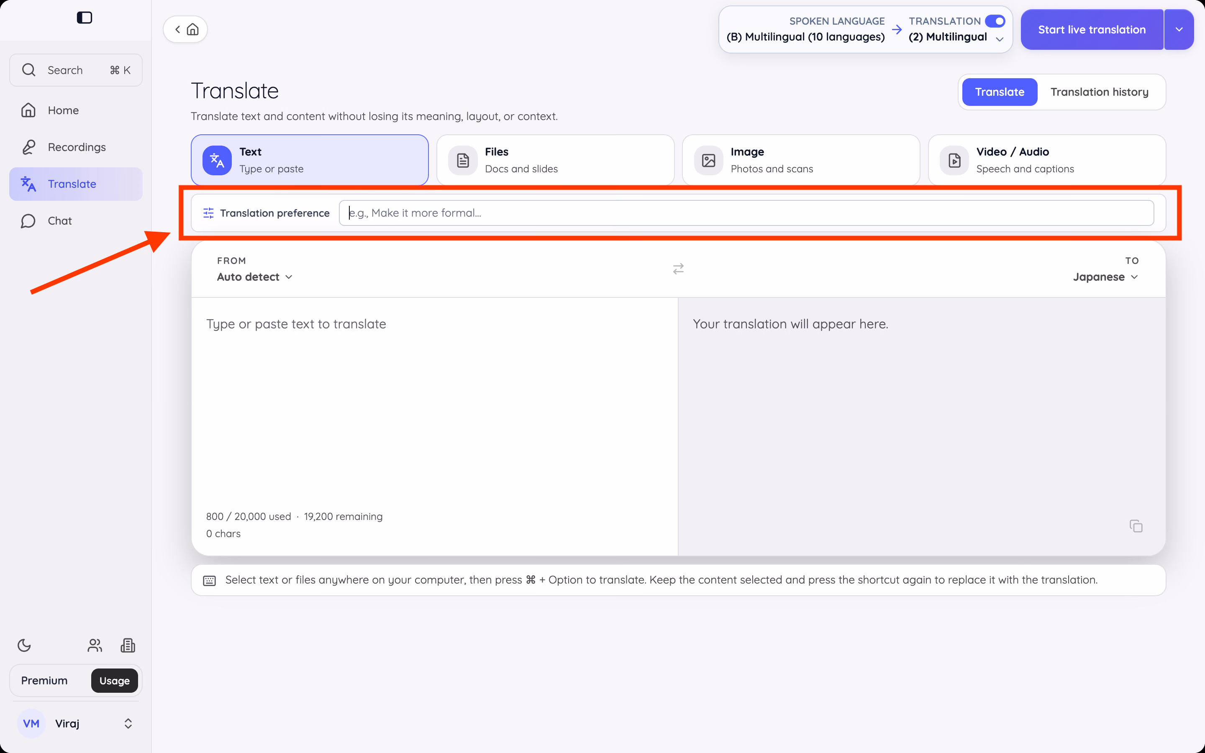Open the Spoken Language Multilingual selector
Image resolution: width=1205 pixels, height=753 pixels.
(805, 29)
